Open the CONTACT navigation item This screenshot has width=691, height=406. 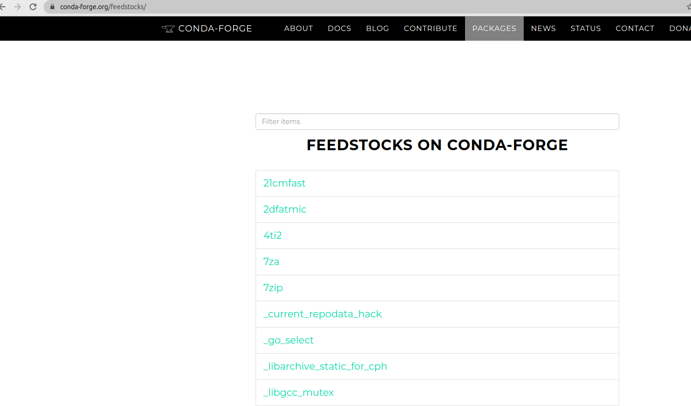tap(635, 29)
